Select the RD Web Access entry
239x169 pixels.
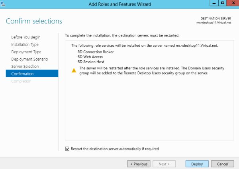tap(91, 57)
